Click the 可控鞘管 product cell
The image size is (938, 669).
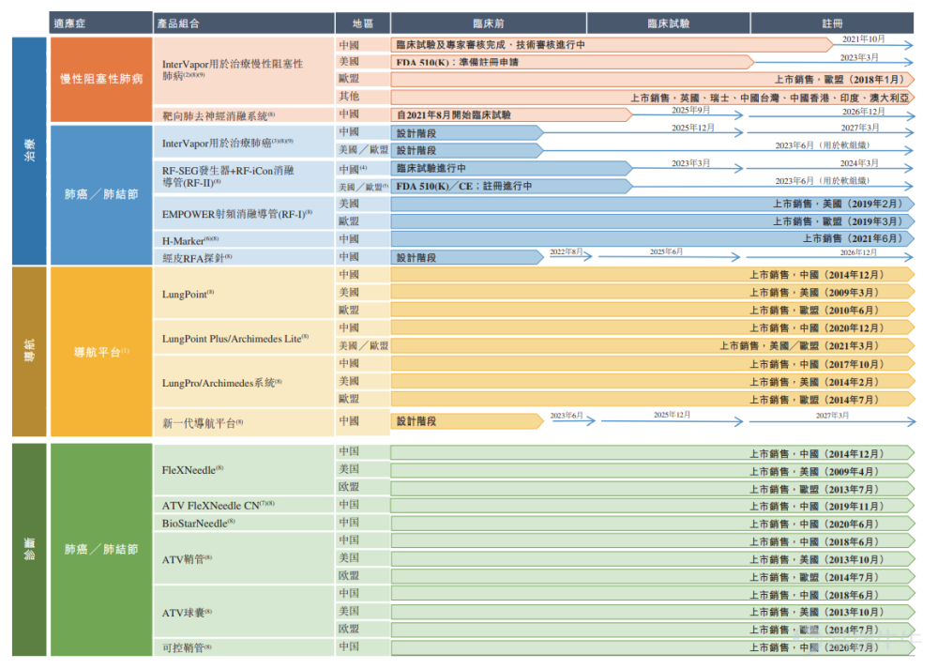tap(244, 647)
